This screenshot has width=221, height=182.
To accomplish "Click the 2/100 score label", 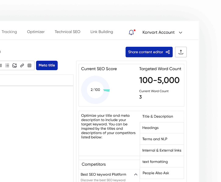I will tap(95, 90).
